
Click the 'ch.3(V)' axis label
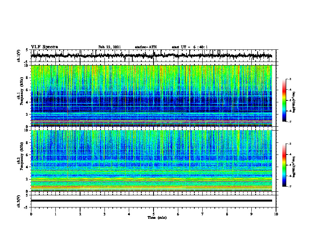(19, 201)
